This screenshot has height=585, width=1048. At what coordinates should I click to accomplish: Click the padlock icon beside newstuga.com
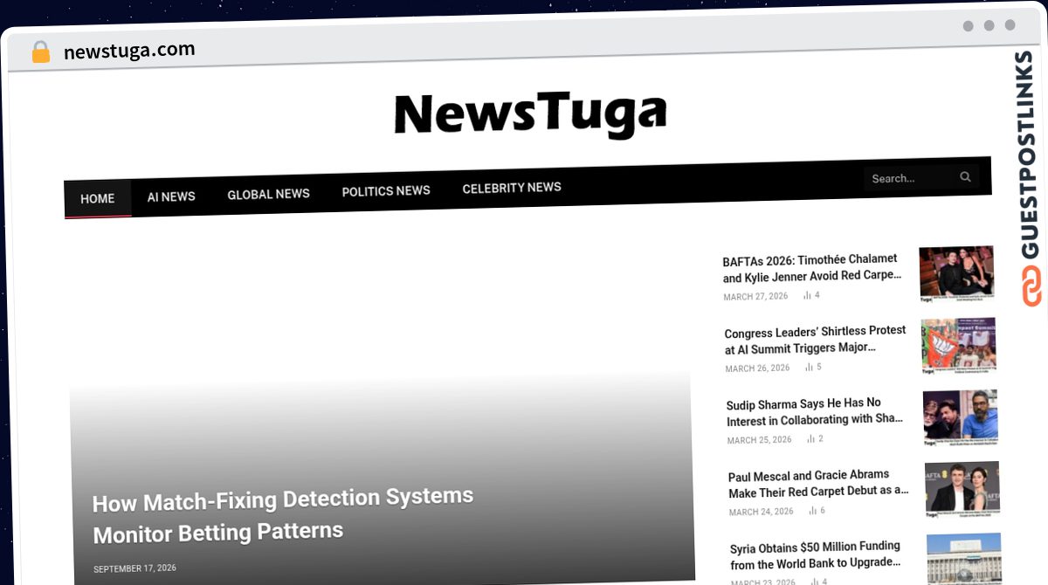[40, 52]
